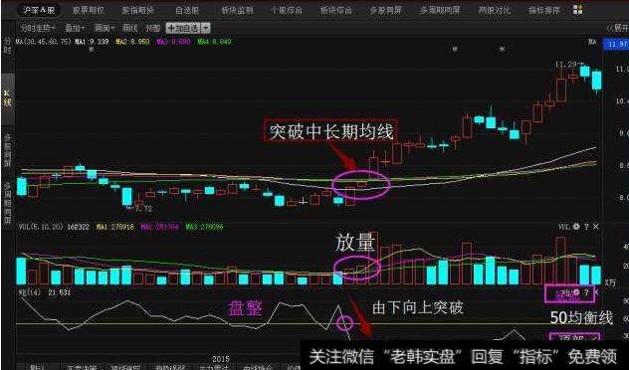Screen dimensions: 629x370
Task: Select 分时 in left sidebar
Action: click(7, 46)
